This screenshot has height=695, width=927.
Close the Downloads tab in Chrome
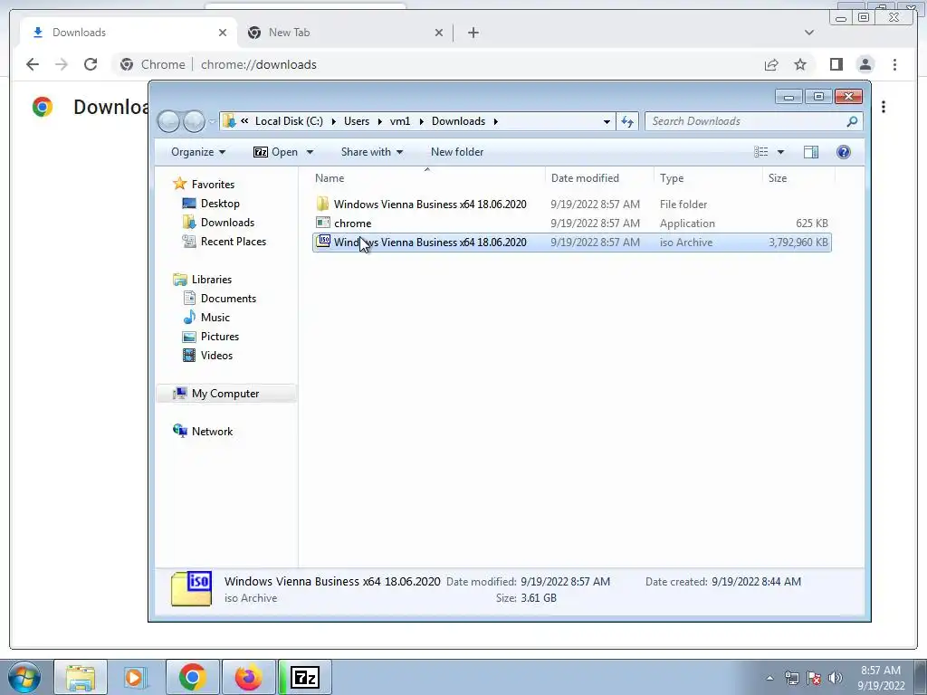223,33
